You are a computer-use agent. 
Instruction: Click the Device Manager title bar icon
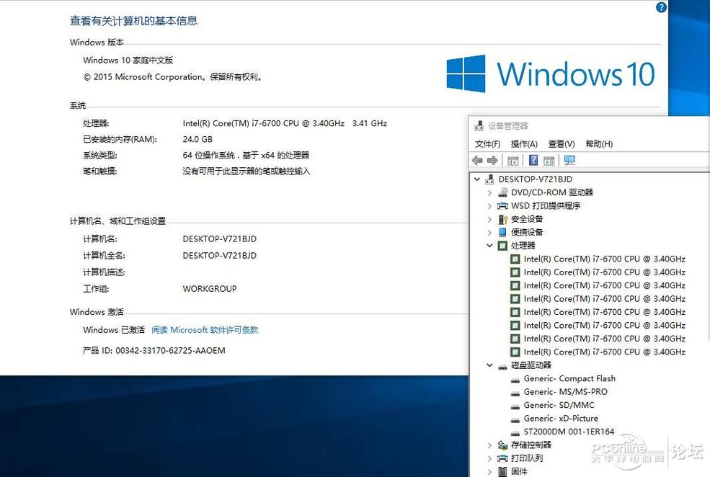(479, 126)
